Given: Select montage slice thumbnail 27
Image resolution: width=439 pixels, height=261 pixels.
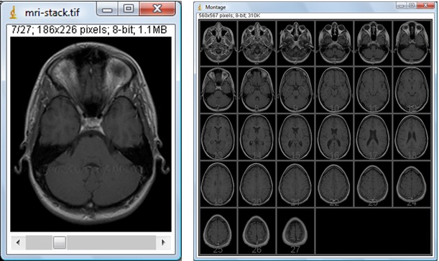Looking at the screenshot, I should (296, 231).
